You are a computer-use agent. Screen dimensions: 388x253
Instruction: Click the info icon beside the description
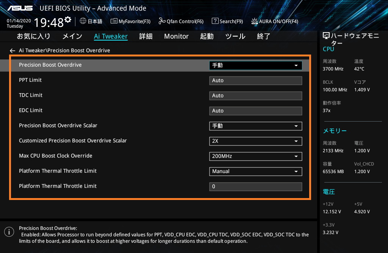9,232
